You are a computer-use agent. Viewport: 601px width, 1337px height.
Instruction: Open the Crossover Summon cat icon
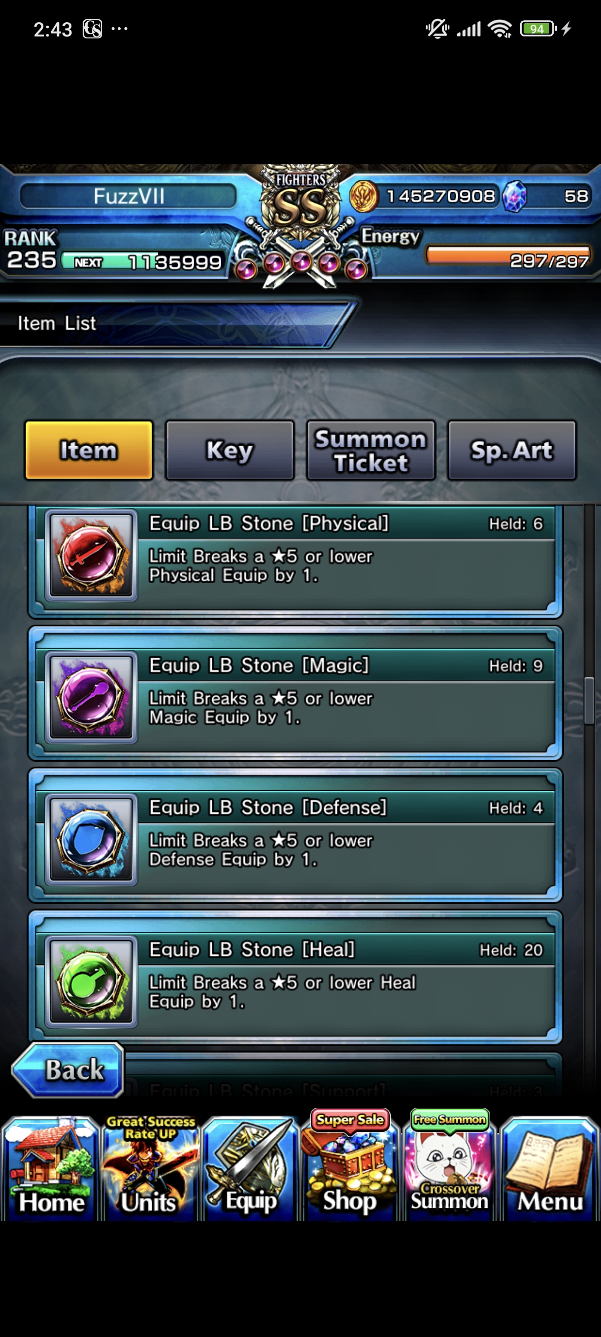pos(450,1165)
